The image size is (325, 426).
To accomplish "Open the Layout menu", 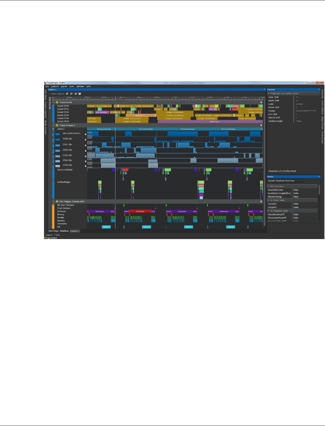I will 64,86.
